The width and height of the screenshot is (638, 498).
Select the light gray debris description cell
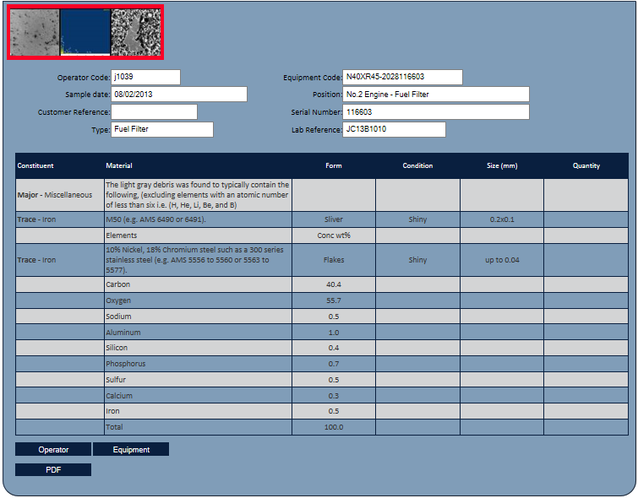coord(198,195)
